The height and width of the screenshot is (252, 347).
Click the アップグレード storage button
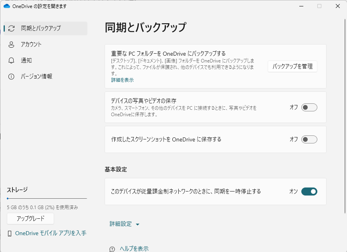30,219
